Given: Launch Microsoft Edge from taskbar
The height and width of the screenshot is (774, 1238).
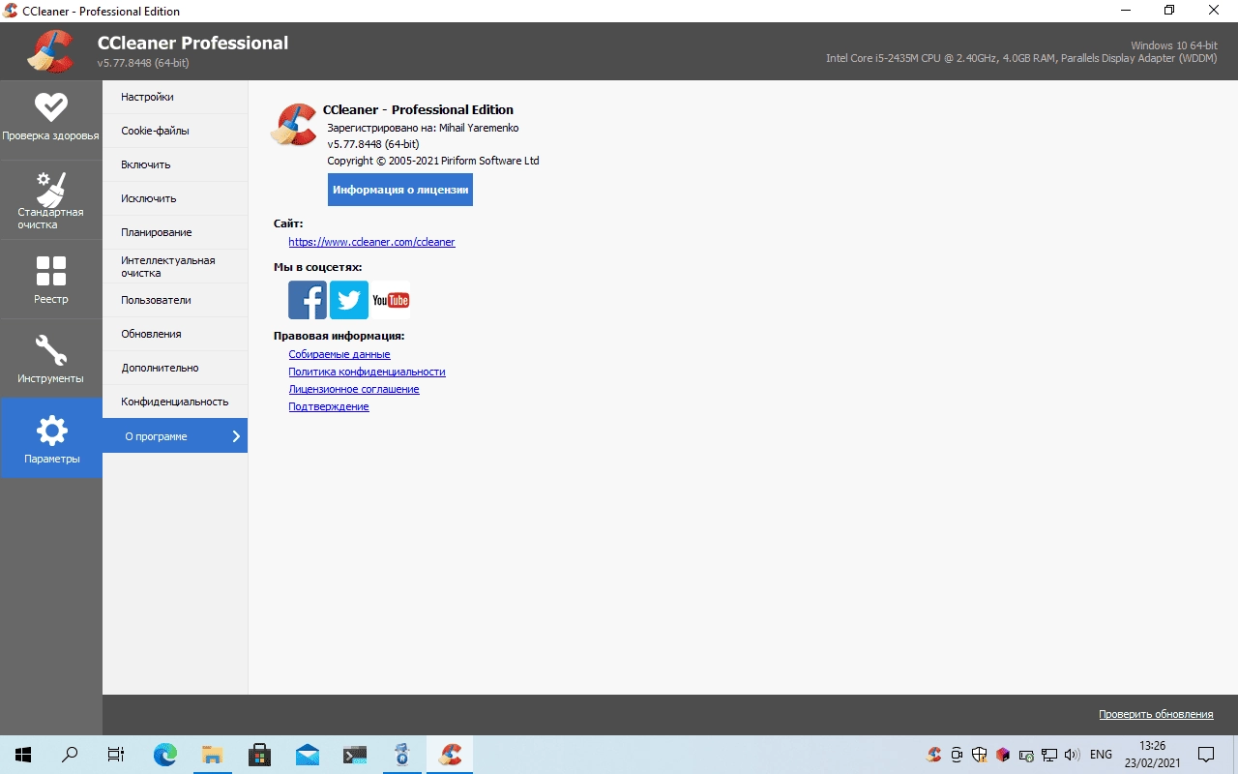Looking at the screenshot, I should [x=165, y=755].
